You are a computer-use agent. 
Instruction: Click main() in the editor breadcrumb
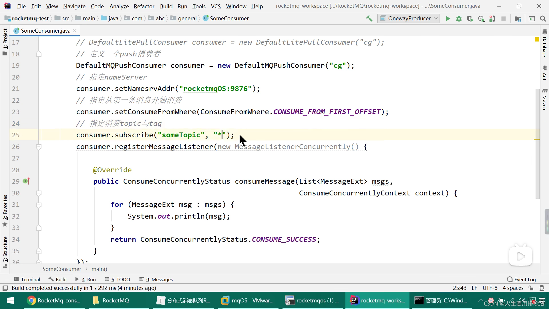point(99,269)
